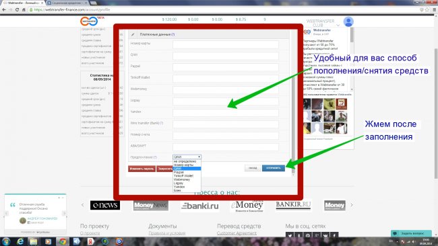
Task: Show the previous press logos with the left arrow
Action: click(83, 205)
